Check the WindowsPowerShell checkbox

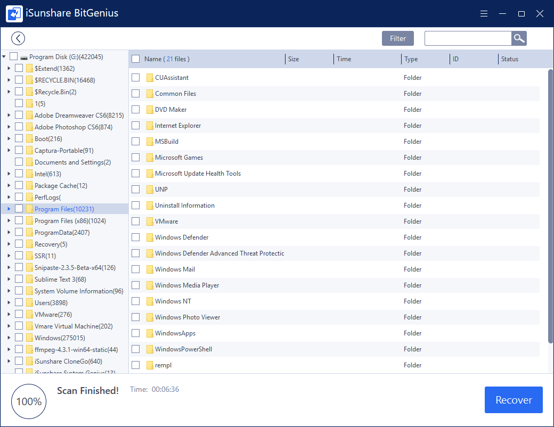pyautogui.click(x=136, y=349)
